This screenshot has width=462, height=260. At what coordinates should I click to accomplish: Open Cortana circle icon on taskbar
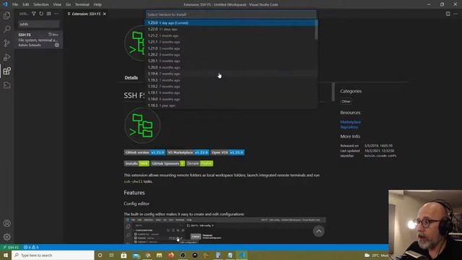(100, 255)
